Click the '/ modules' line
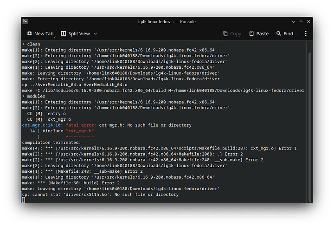 tap(34, 96)
